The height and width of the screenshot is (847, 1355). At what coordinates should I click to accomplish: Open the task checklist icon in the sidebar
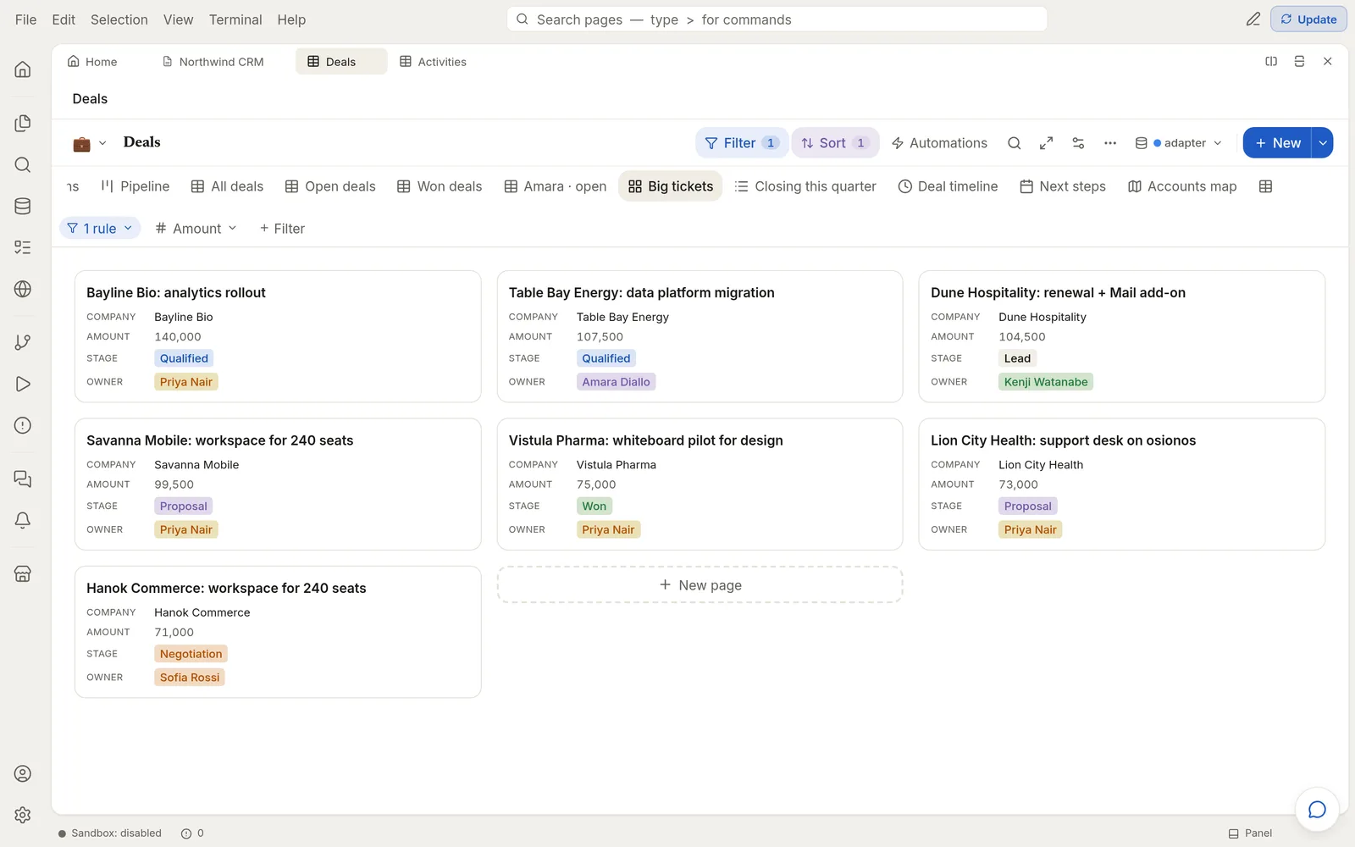click(23, 247)
